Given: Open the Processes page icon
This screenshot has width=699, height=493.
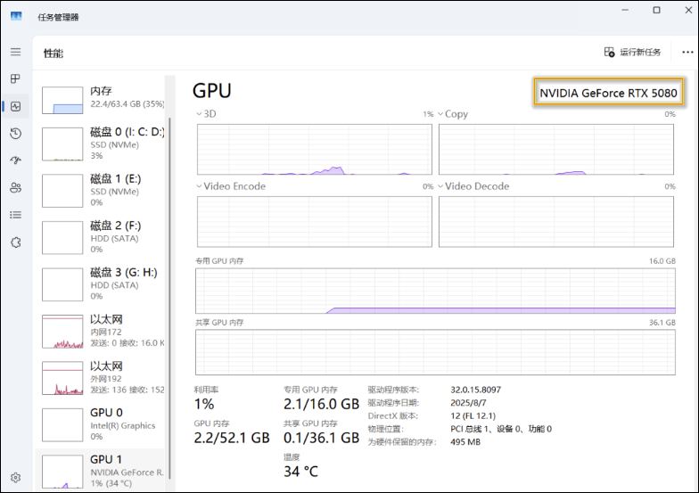Looking at the screenshot, I should click(15, 79).
